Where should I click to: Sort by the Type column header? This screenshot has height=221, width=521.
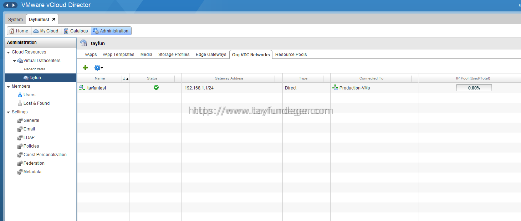(303, 78)
